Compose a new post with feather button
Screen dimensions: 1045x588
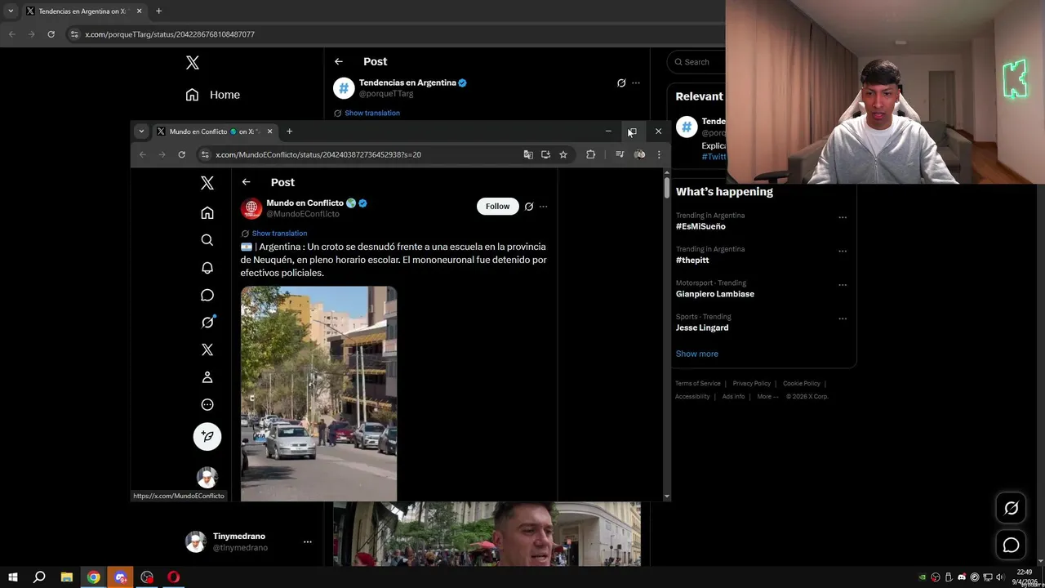pos(207,436)
